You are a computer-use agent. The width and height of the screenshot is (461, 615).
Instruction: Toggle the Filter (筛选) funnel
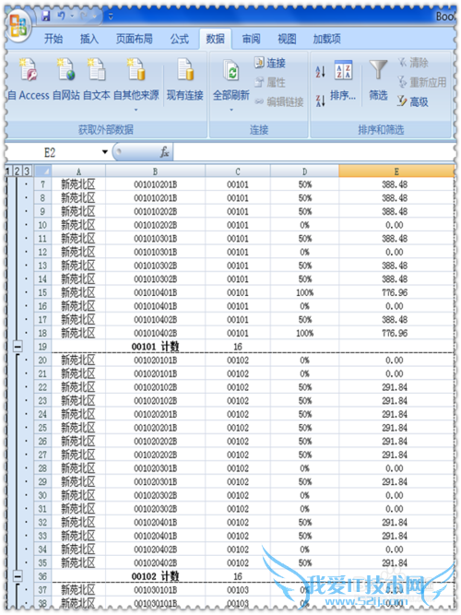coord(378,79)
